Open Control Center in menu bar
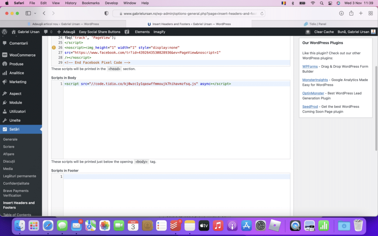 tap(330, 3)
